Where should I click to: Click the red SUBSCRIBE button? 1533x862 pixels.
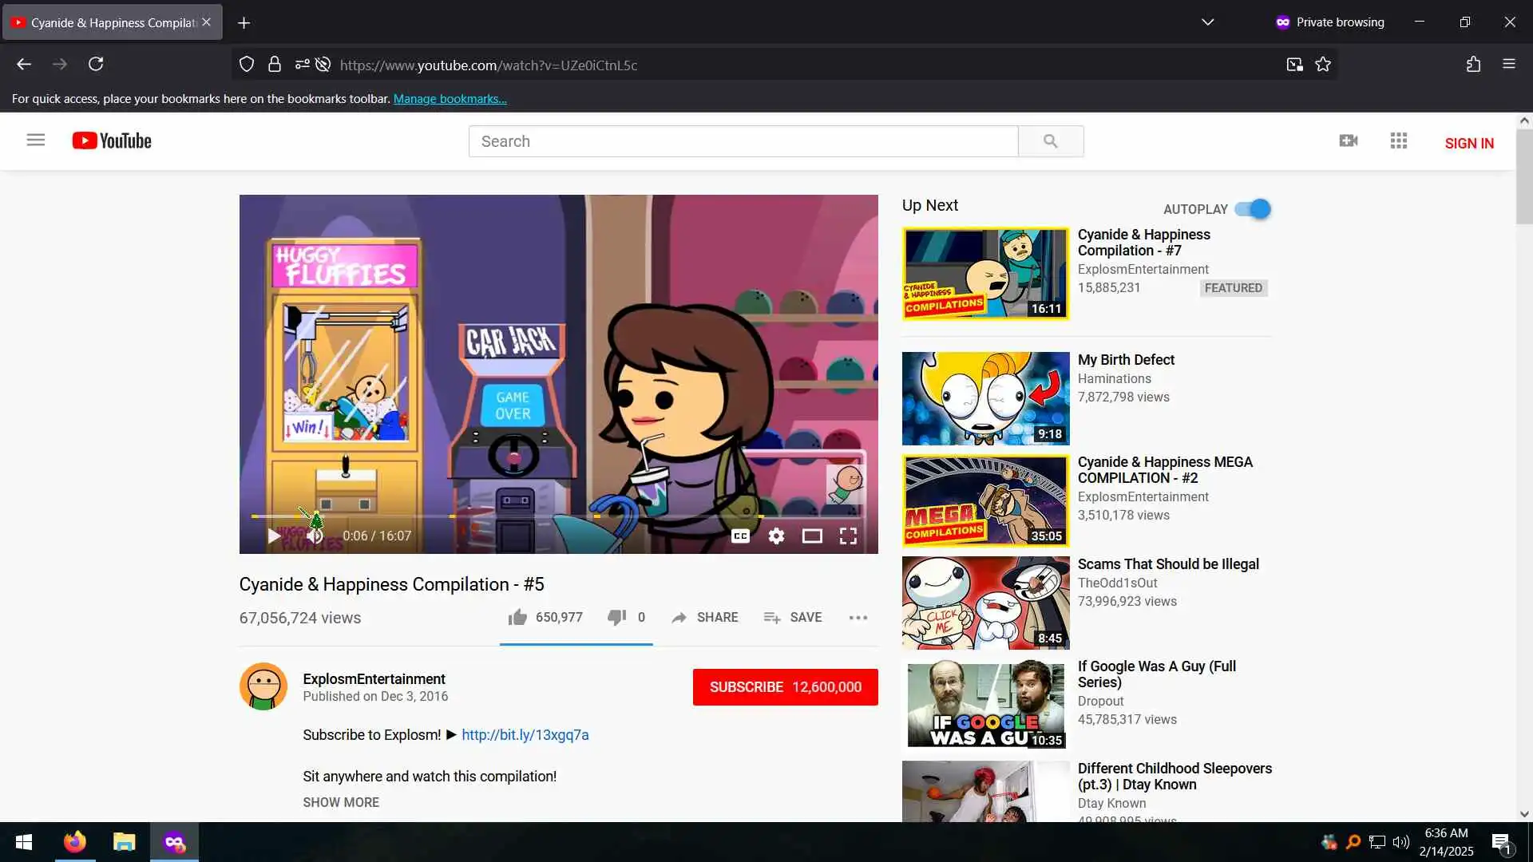click(x=785, y=687)
